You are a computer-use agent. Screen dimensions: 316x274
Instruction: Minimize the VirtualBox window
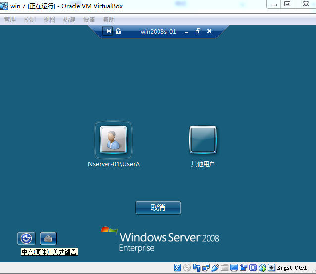pos(274,4)
